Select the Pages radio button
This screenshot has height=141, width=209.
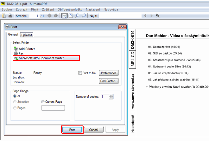[x=15, y=108]
